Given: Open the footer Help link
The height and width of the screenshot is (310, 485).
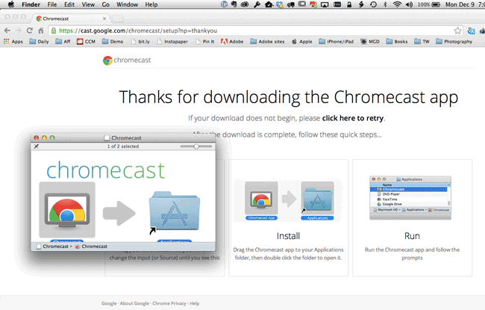Looking at the screenshot, I should pos(195,303).
